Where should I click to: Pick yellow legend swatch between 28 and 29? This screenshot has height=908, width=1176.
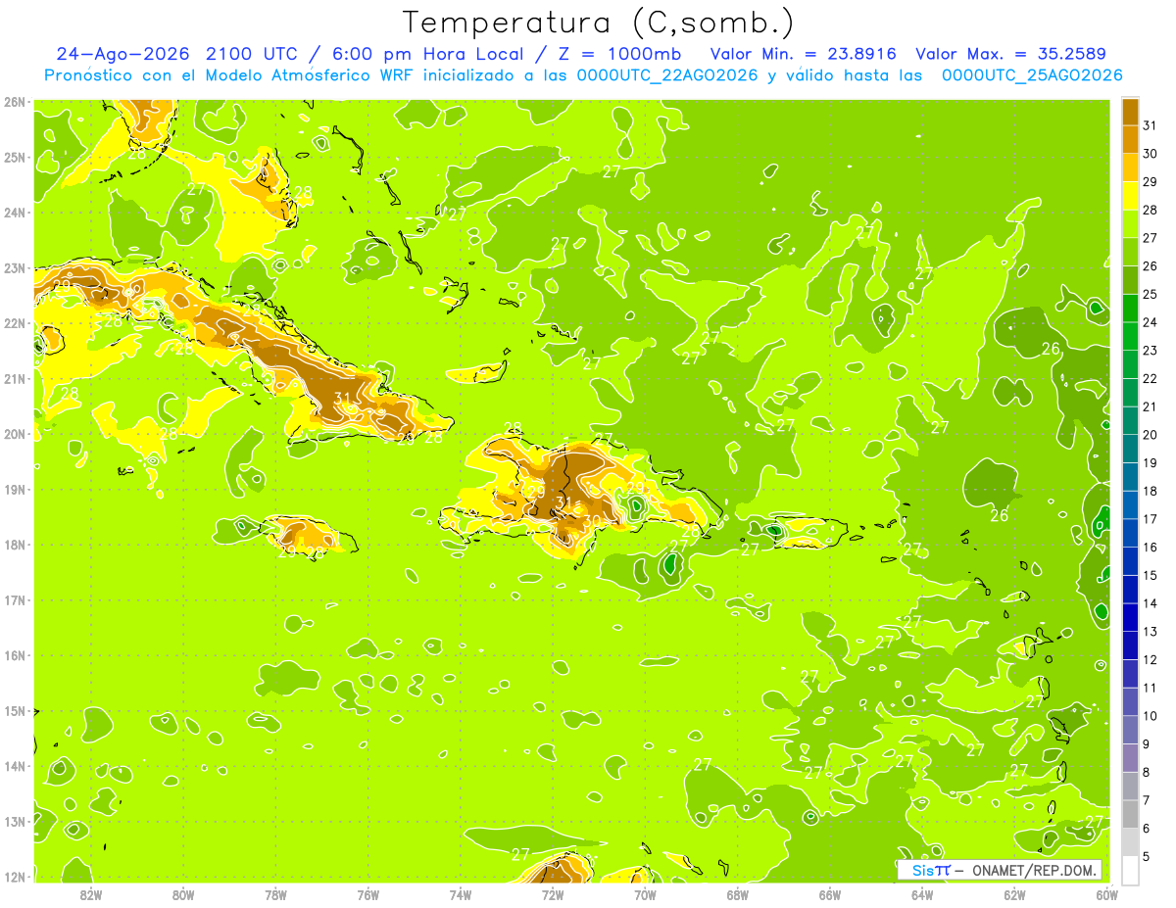pos(1130,196)
